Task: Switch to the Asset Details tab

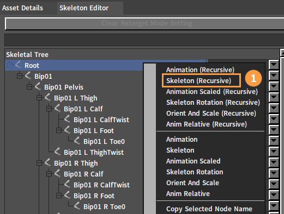Action: 22,8
